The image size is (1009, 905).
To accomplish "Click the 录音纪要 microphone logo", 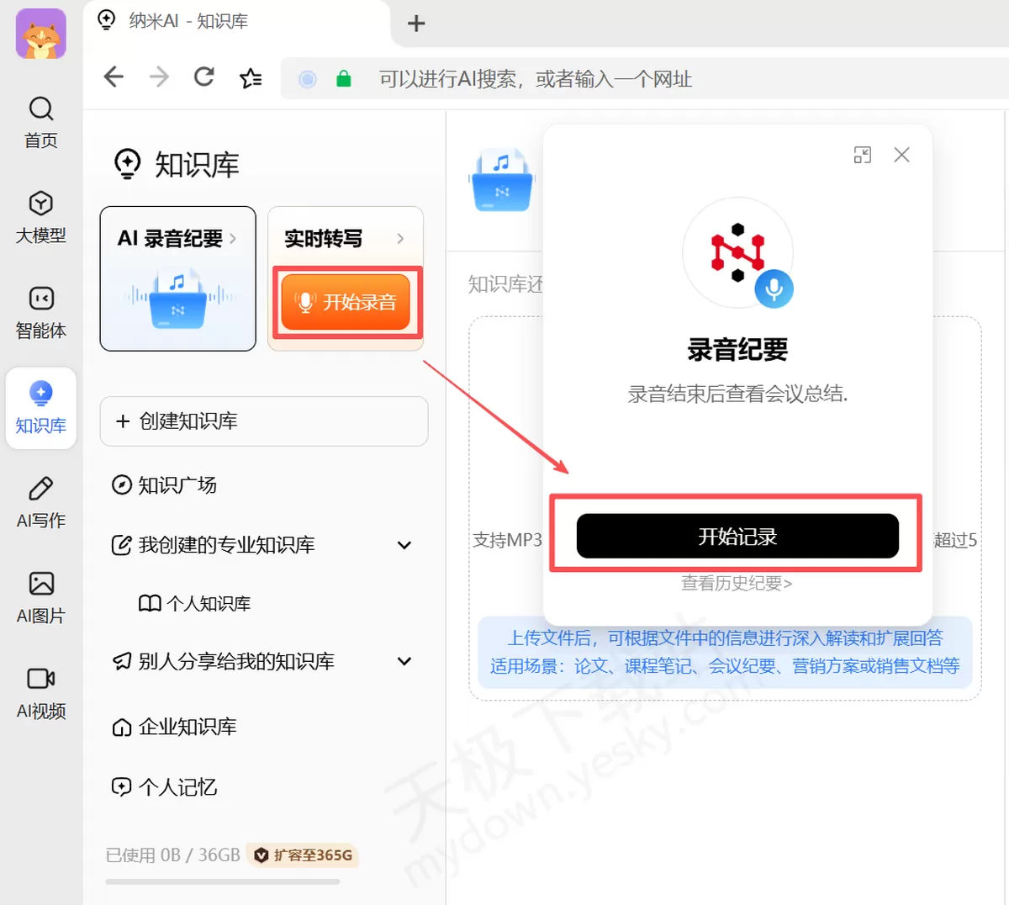I will pyautogui.click(x=737, y=252).
